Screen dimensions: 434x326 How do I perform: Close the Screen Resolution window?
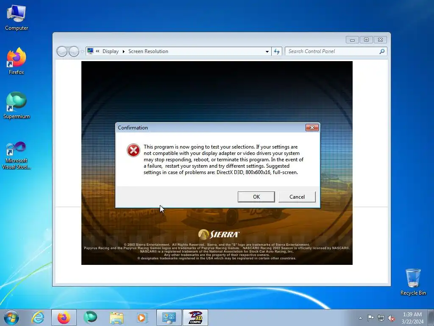click(380, 40)
